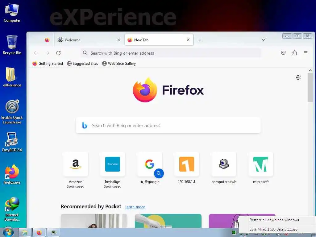The height and width of the screenshot is (237, 316).
Task: Select the Enable Quick Launch.exe desktop icon
Action: pos(12,112)
